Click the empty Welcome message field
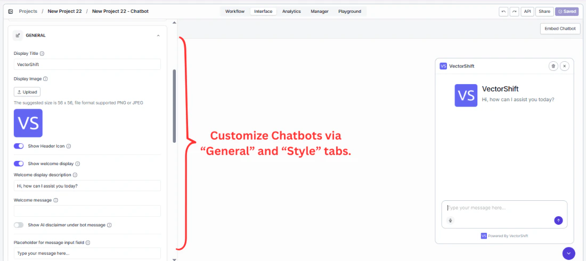The width and height of the screenshot is (586, 261). [x=87, y=211]
